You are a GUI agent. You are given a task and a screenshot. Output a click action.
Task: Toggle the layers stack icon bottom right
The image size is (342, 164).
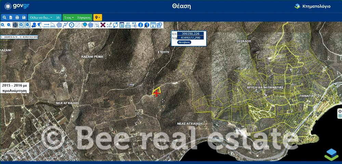pos(331,154)
